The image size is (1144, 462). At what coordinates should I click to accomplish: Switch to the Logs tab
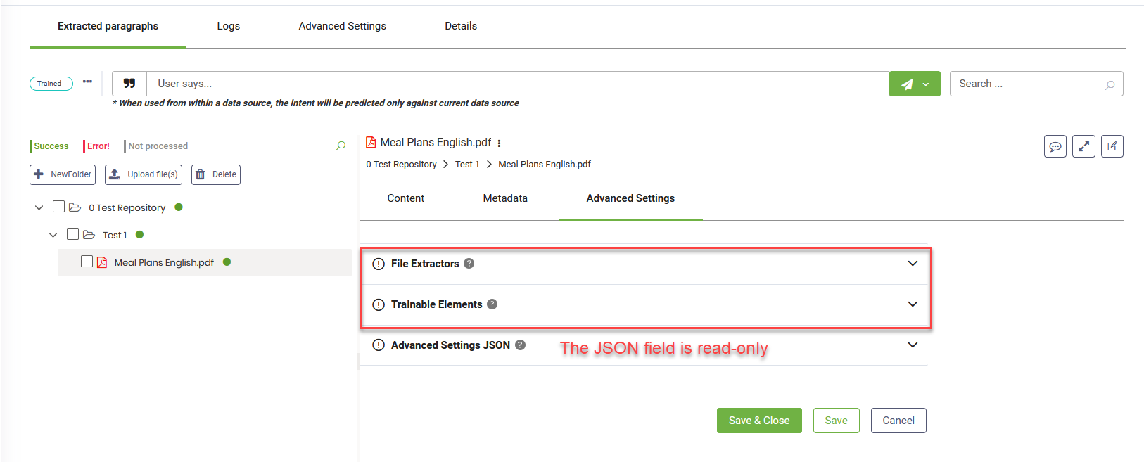pos(228,26)
